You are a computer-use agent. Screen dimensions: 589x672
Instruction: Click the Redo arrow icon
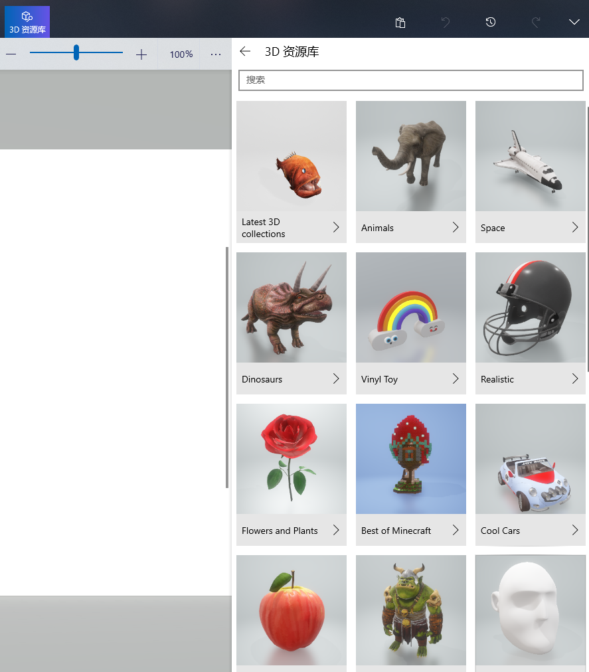pyautogui.click(x=536, y=23)
